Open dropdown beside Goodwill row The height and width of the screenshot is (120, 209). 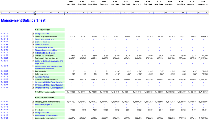point(33,110)
